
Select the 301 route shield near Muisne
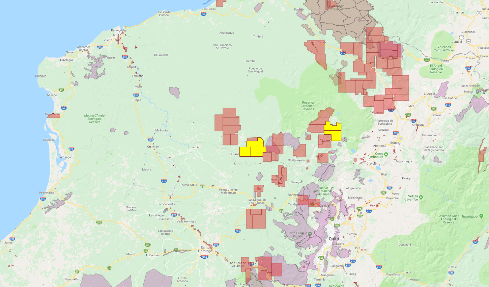(x=61, y=90)
